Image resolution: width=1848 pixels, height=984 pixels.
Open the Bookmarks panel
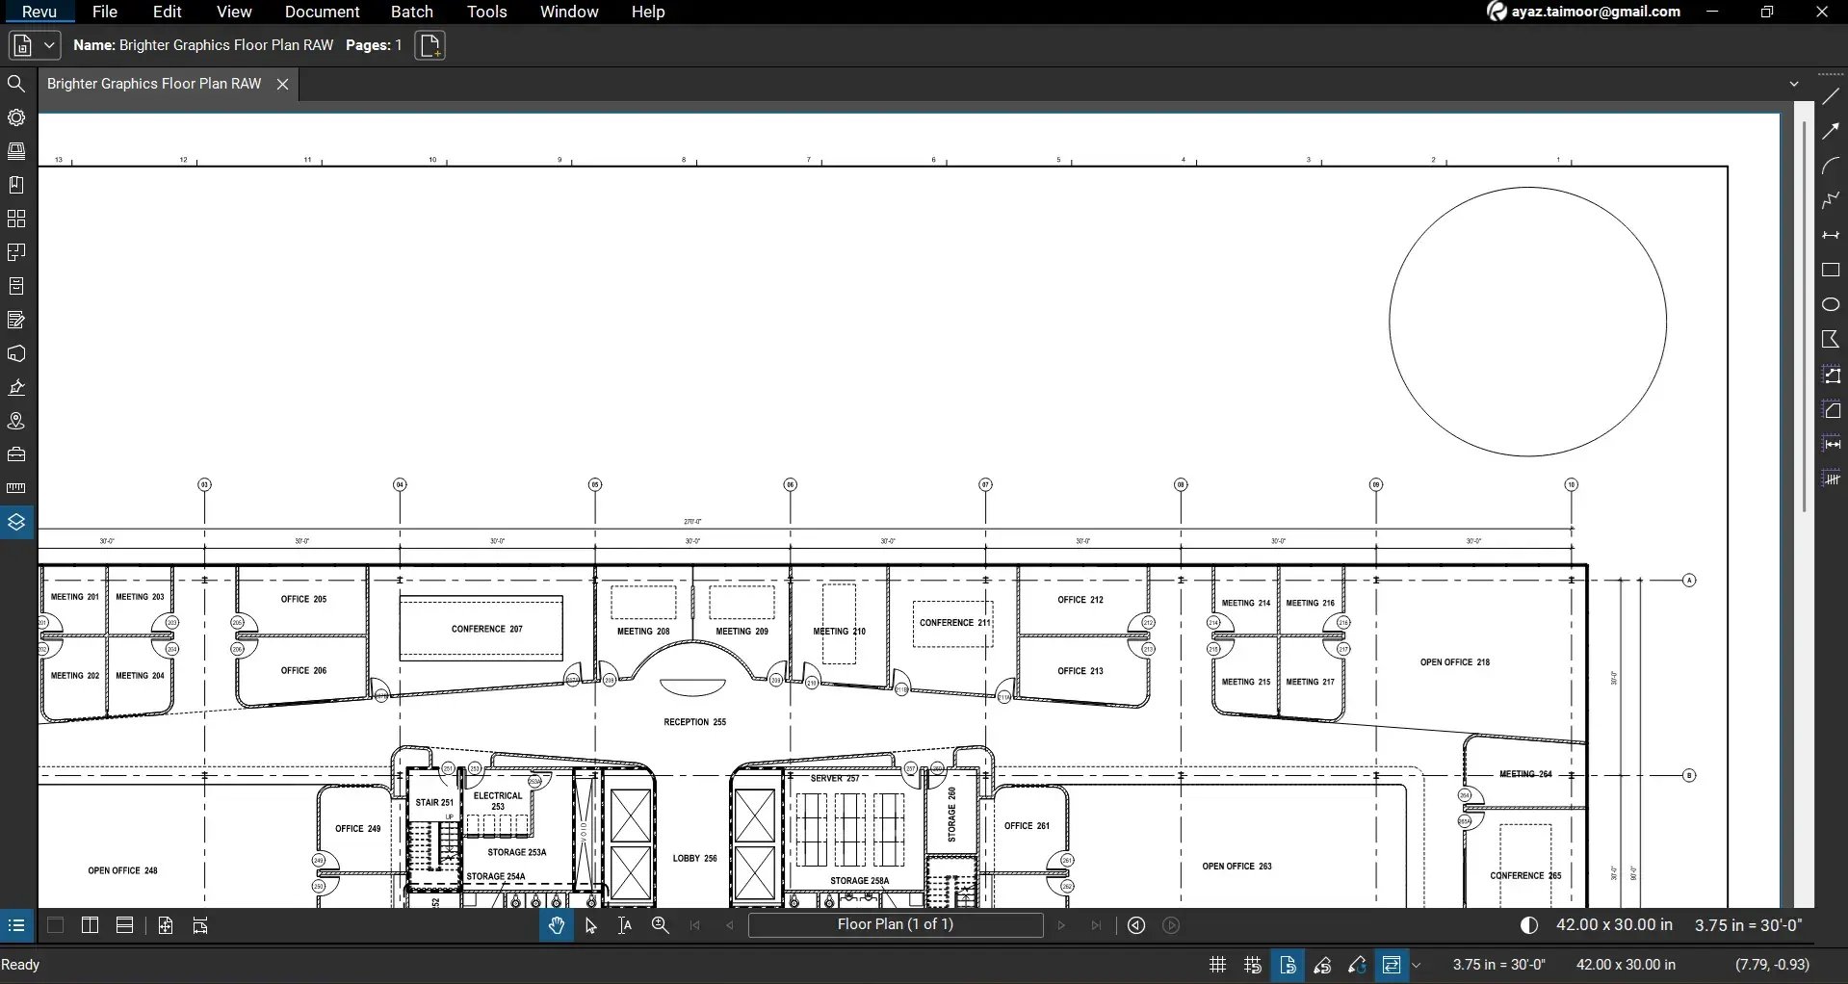[x=16, y=184]
